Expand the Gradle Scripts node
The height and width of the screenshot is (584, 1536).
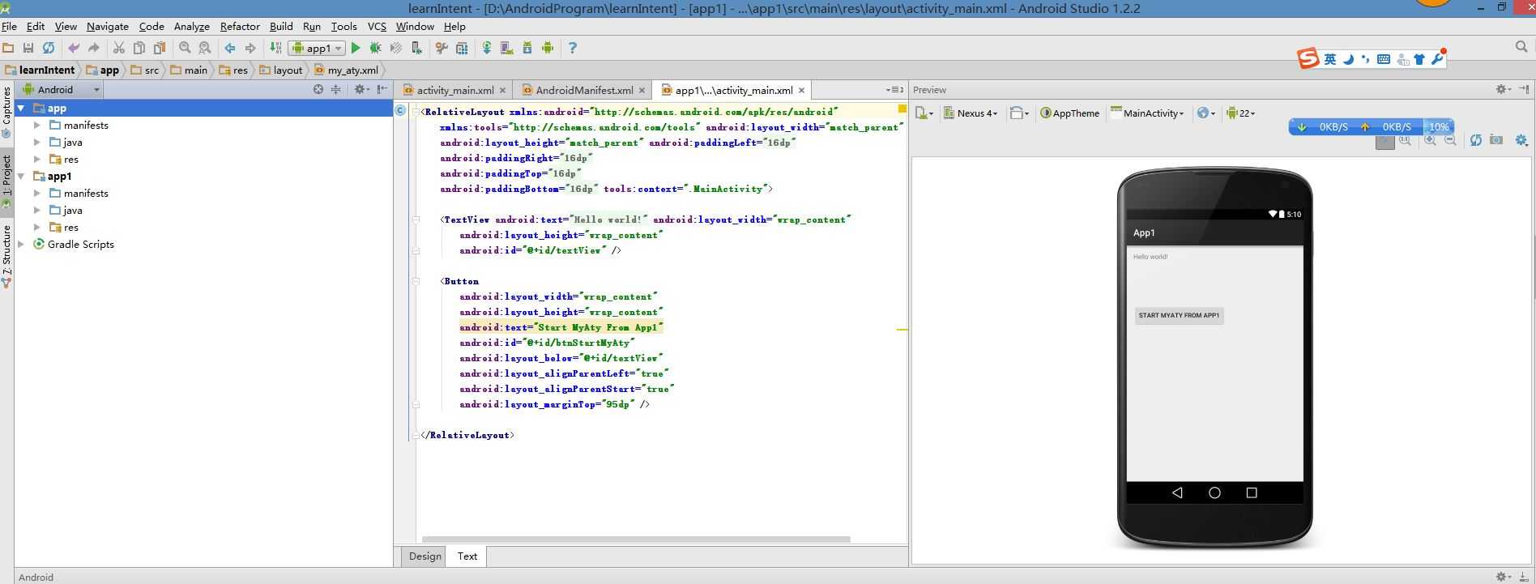pyautogui.click(x=21, y=245)
